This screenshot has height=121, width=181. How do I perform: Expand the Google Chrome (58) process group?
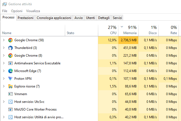[x=4, y=40]
